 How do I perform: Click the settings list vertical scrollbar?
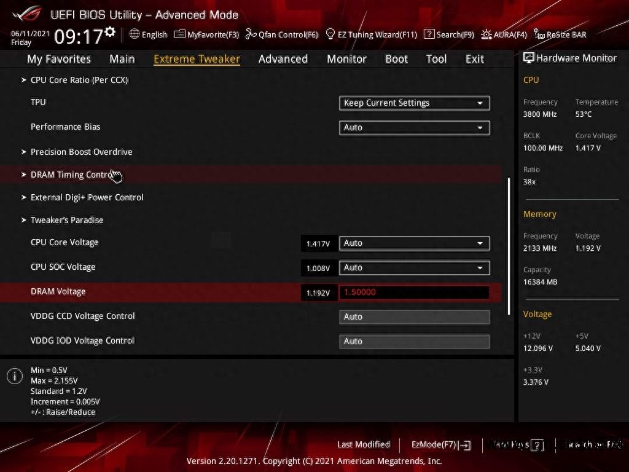[509, 246]
